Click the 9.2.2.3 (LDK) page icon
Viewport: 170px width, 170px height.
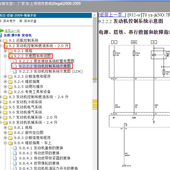[15, 71]
